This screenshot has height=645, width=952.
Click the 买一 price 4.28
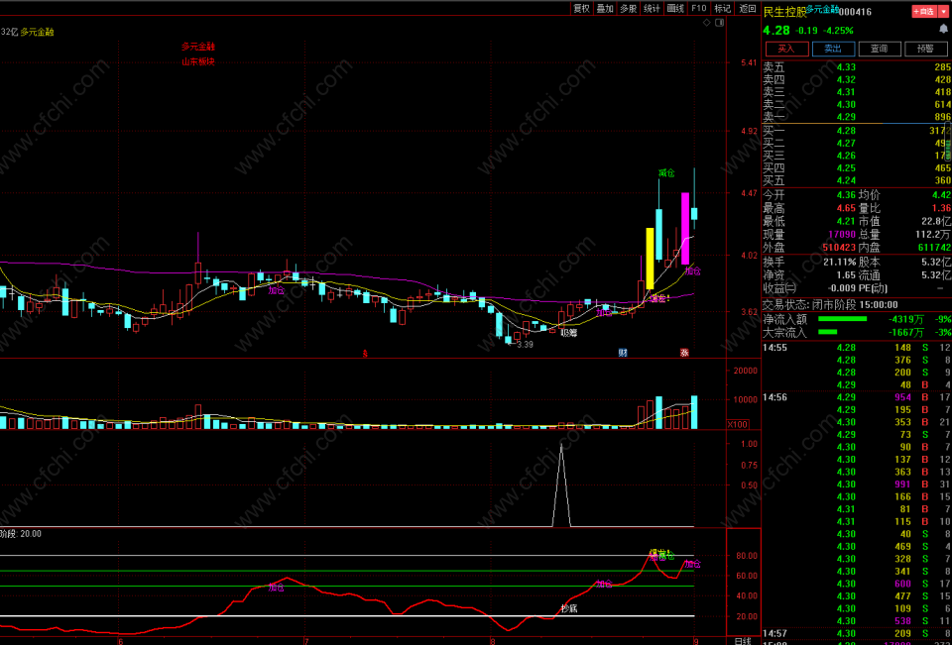pos(846,131)
